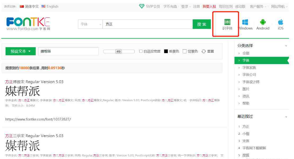Click the FONTKE site logo
The height and width of the screenshot is (159, 294).
click(x=28, y=24)
